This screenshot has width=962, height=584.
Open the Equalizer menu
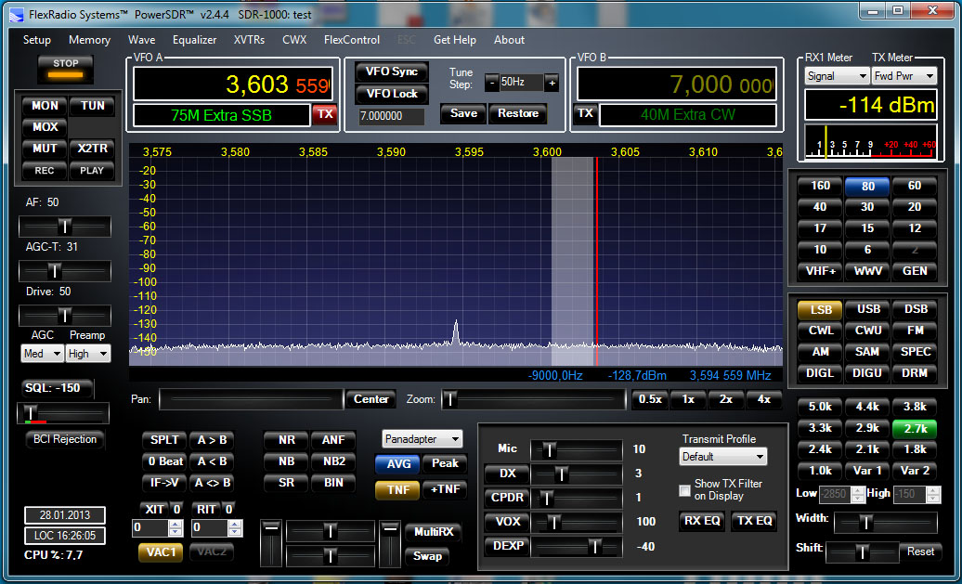pos(194,40)
